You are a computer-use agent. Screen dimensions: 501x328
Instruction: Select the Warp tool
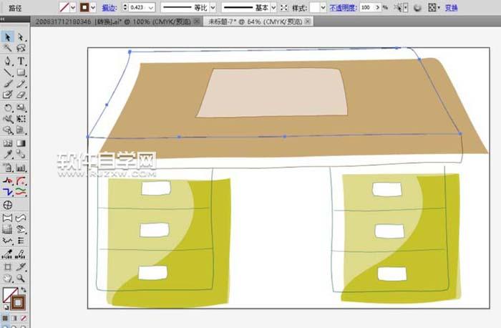pyautogui.click(x=8, y=119)
